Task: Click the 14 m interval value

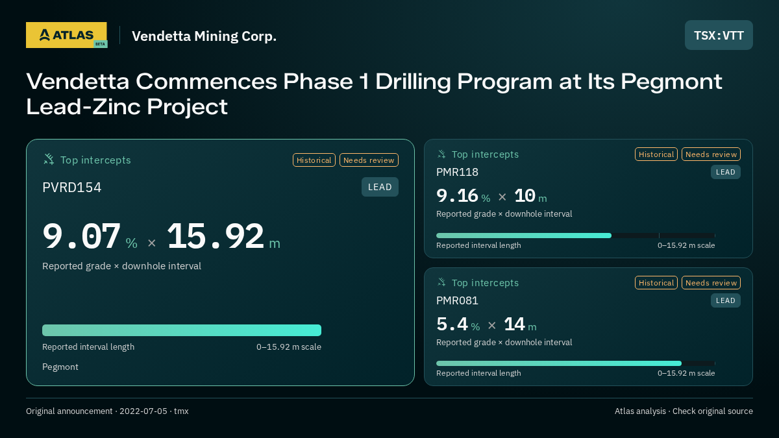Action: click(521, 324)
